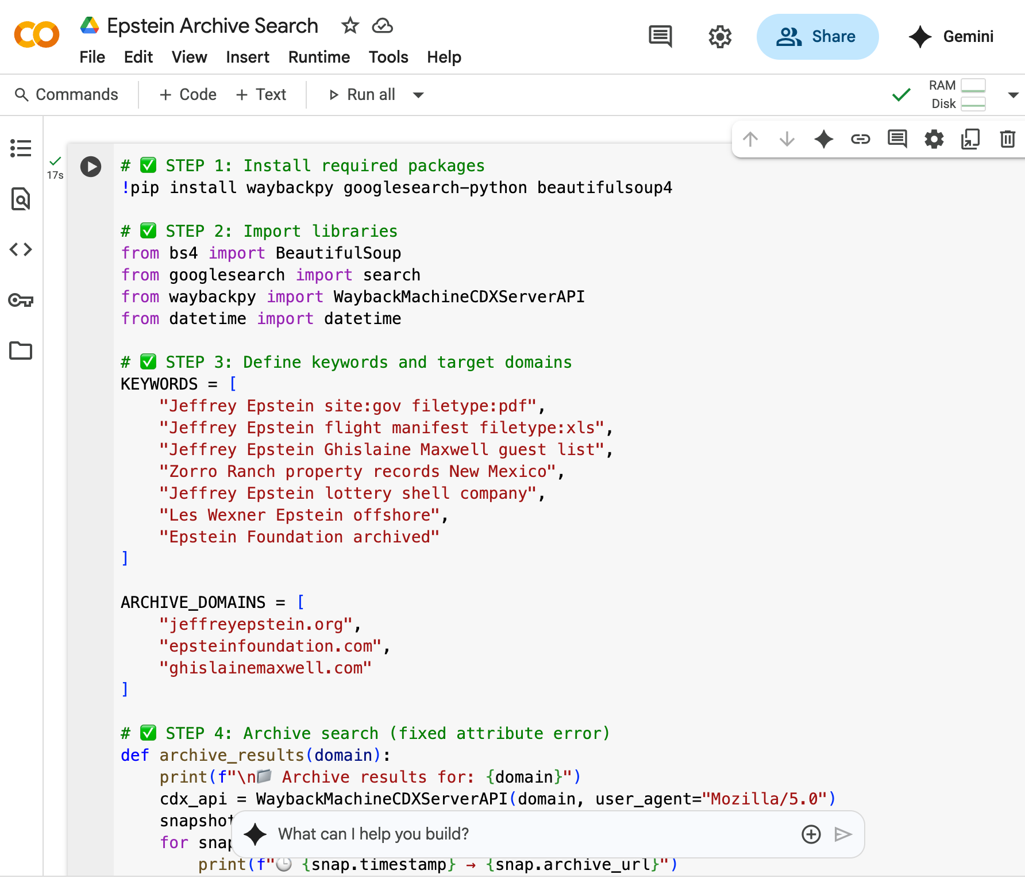Open the Colab logo home link

pos(37,35)
